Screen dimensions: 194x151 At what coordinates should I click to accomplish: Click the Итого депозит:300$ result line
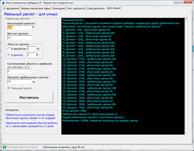tap(74, 111)
